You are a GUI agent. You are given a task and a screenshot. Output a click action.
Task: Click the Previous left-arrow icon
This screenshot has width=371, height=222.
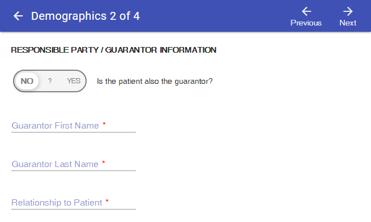(306, 11)
